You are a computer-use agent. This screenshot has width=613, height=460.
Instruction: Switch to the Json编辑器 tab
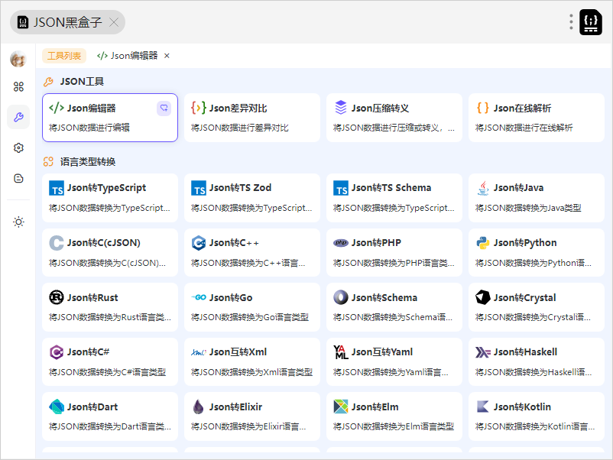pos(128,56)
